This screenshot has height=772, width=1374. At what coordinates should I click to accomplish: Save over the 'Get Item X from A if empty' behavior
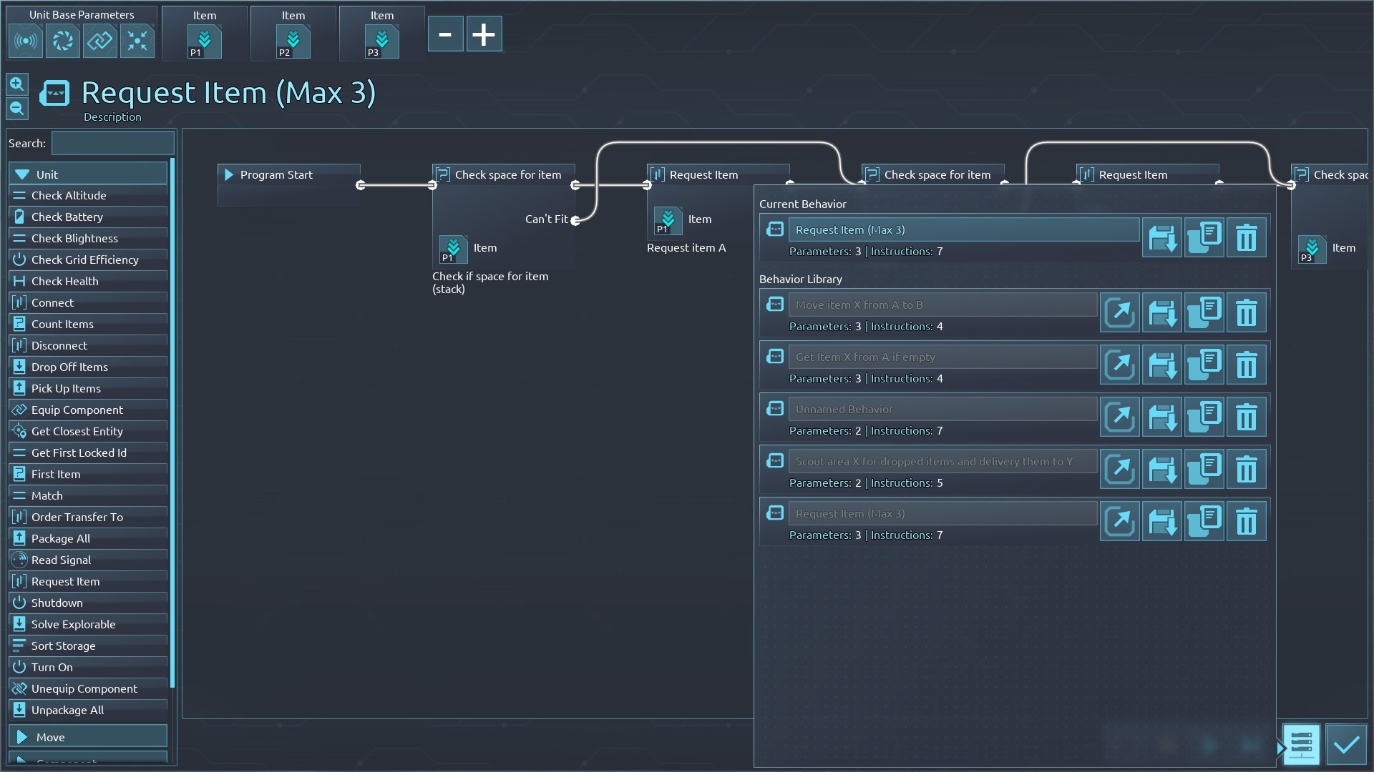click(x=1161, y=365)
